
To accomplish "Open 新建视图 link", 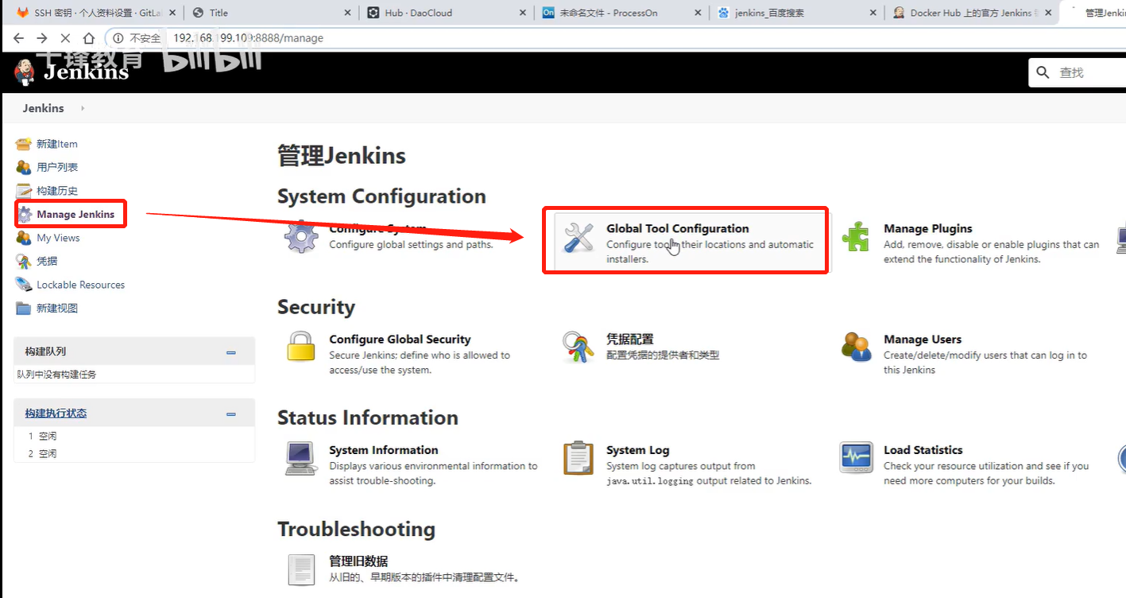I will 57,308.
